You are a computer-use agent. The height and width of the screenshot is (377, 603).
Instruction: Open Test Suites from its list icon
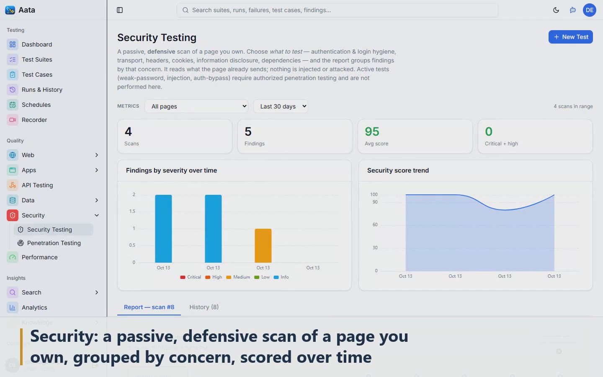13,59
